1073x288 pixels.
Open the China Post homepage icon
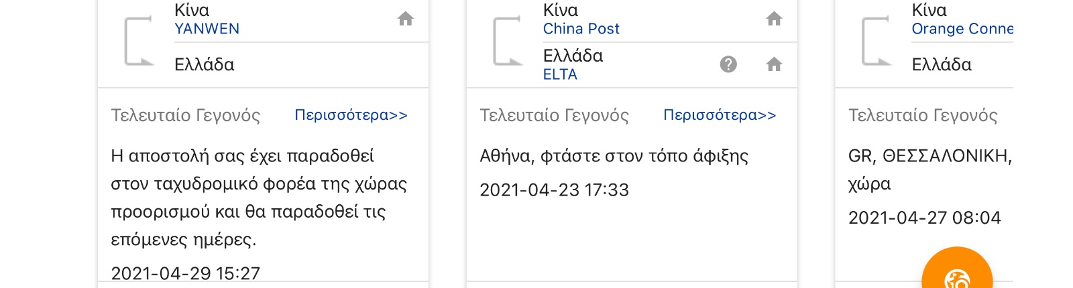[x=774, y=19]
